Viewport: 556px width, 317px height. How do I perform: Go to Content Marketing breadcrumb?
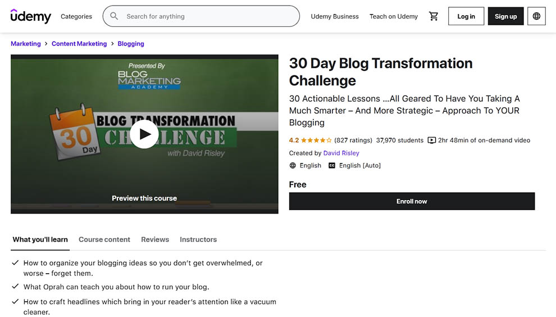(79, 44)
